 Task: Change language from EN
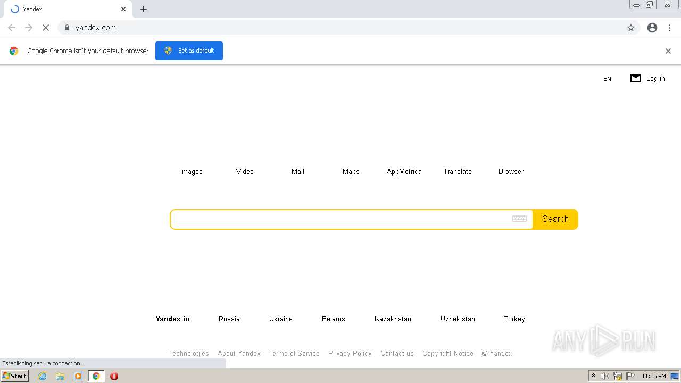point(607,79)
